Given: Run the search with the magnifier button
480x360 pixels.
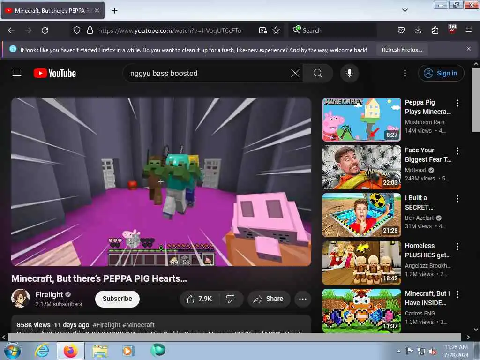Looking at the screenshot, I should [318, 73].
